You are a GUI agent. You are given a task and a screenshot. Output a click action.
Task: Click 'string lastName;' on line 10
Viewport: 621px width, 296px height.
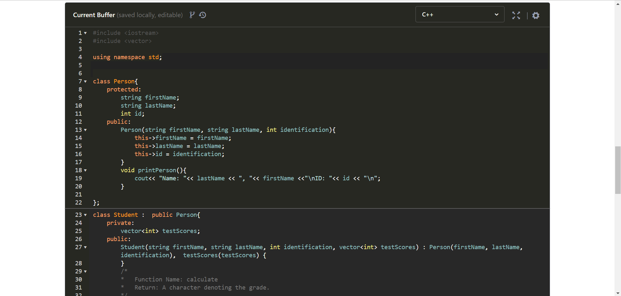(148, 106)
